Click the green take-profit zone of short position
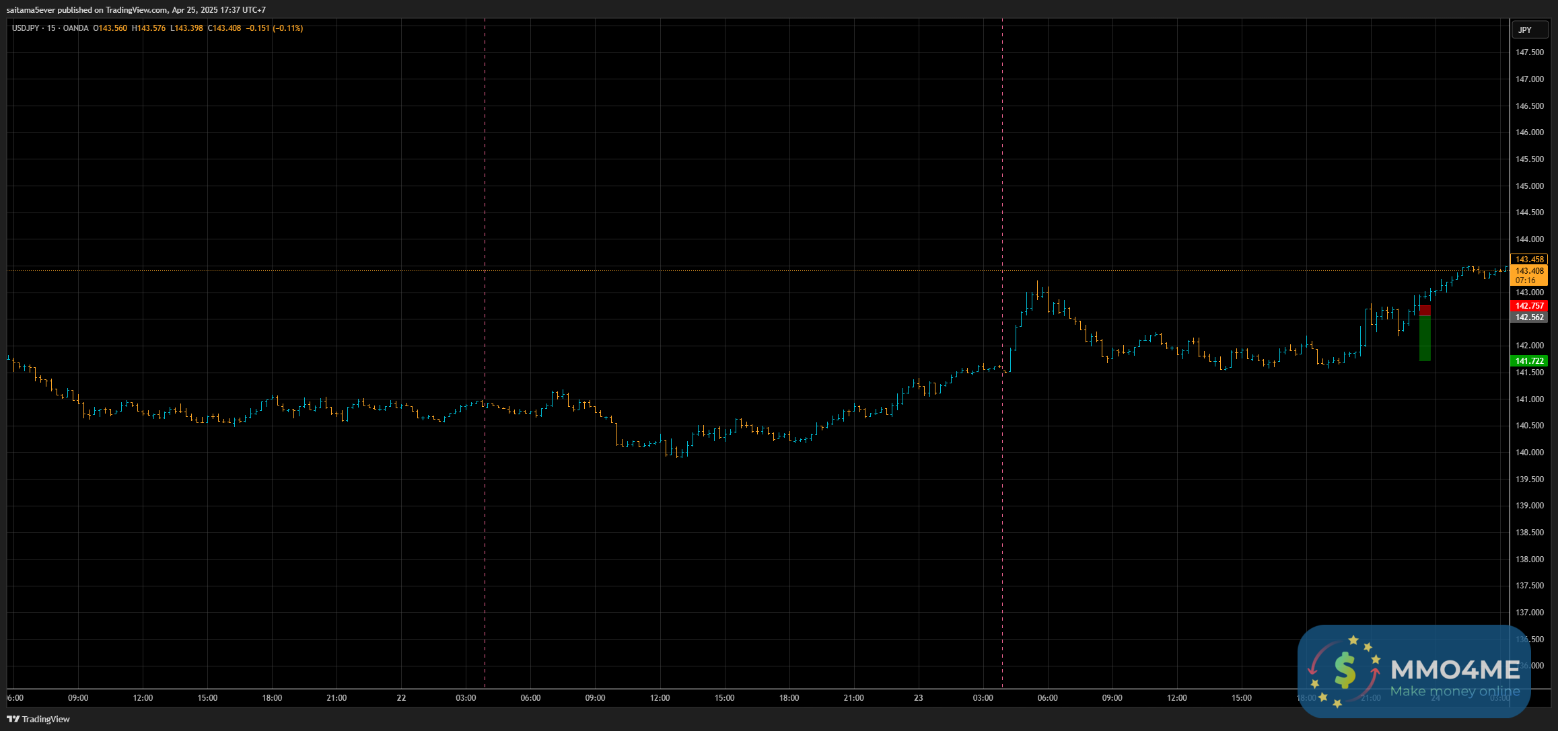This screenshot has height=731, width=1558. click(1425, 339)
